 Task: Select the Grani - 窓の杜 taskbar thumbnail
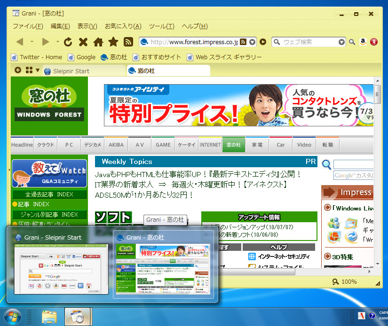point(164,265)
